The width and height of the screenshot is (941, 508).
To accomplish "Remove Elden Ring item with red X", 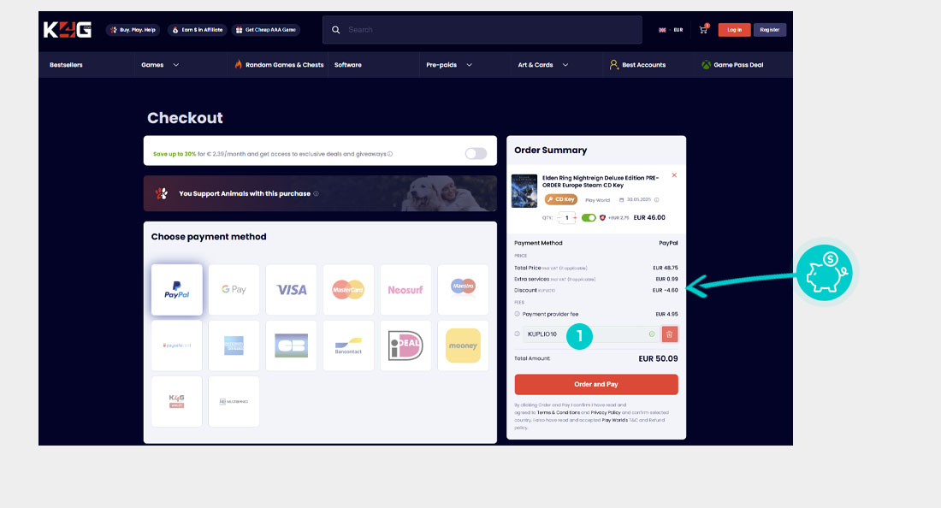I will 674,175.
